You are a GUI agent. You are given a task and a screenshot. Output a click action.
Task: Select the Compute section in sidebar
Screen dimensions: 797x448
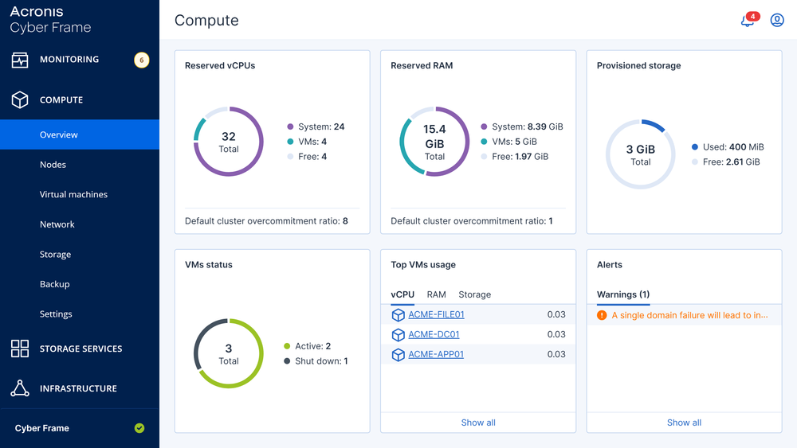(x=61, y=100)
